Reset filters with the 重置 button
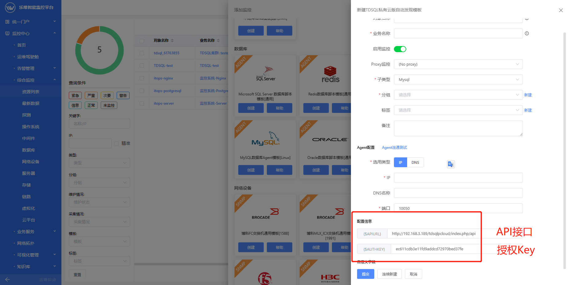Viewport: 572px width, 285px height. tap(77, 274)
